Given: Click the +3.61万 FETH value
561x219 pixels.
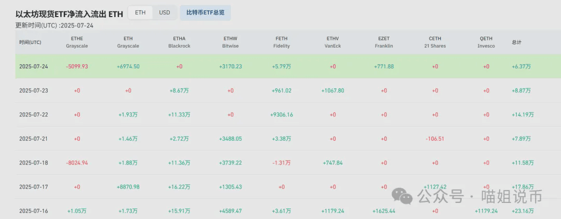Looking at the screenshot, I should (x=282, y=211).
